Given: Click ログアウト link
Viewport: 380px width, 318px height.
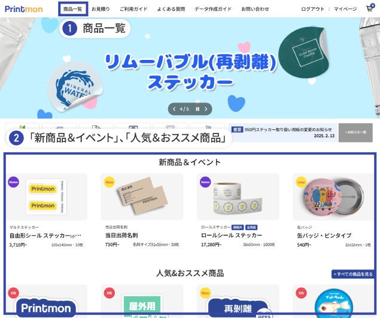Looking at the screenshot, I should 312,9.
